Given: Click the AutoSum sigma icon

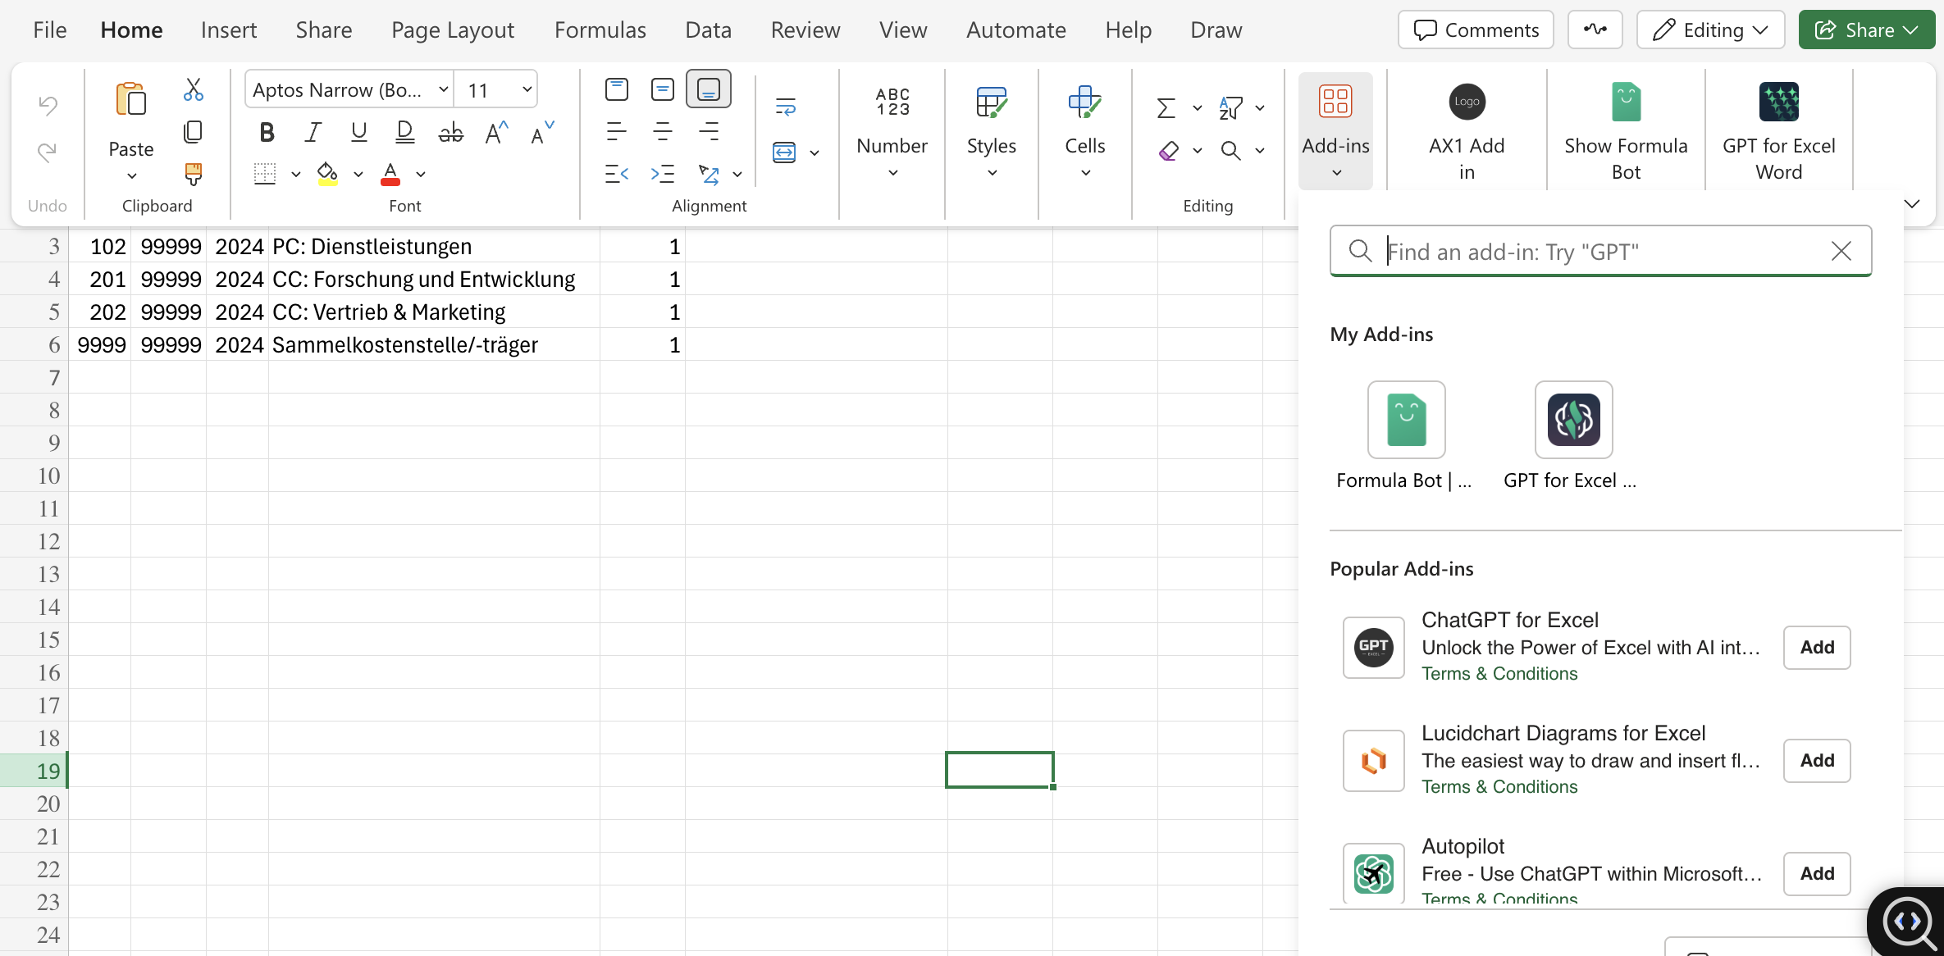Looking at the screenshot, I should point(1166,107).
